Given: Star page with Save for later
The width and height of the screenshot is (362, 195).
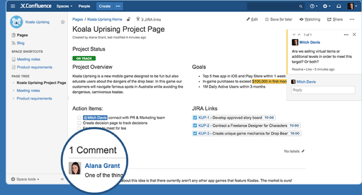Looking at the screenshot, I should (267, 19).
